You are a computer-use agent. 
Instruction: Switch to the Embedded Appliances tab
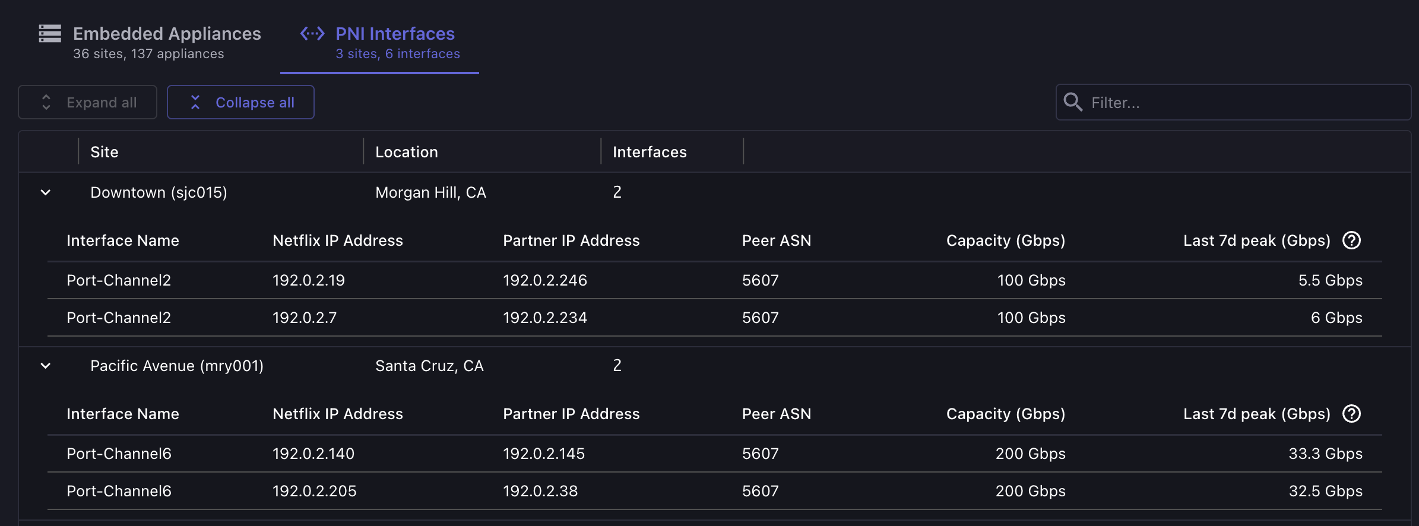pos(150,43)
